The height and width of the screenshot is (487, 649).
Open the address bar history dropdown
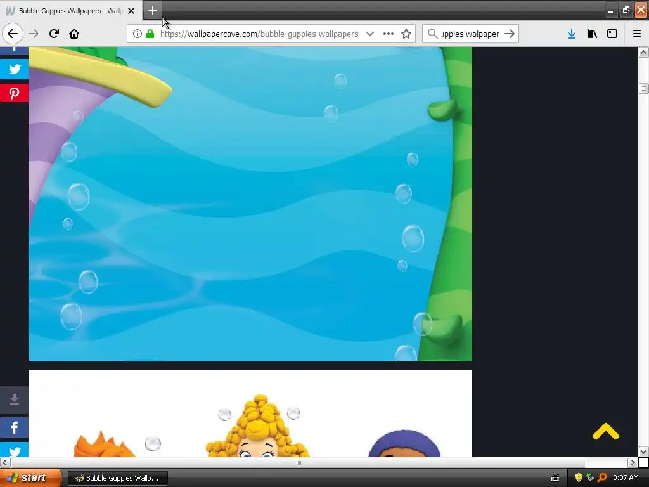(370, 34)
